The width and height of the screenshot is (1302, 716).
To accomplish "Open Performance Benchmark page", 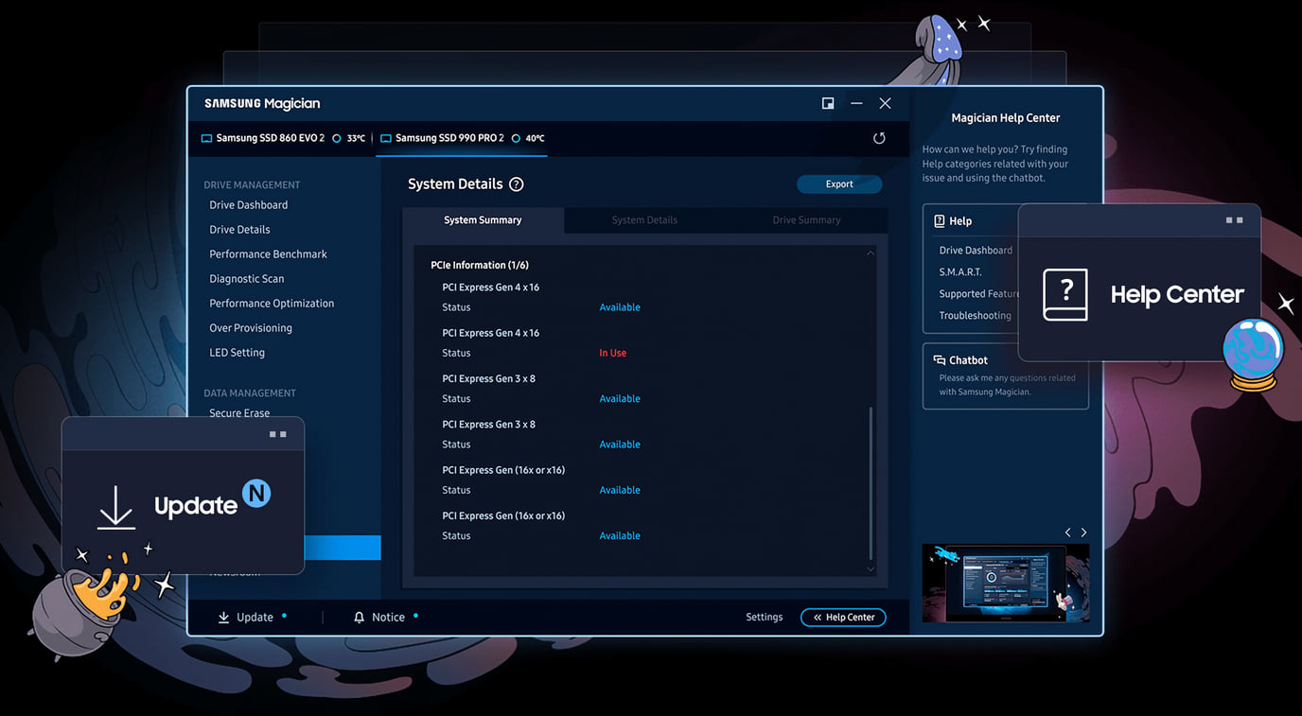I will coord(268,254).
